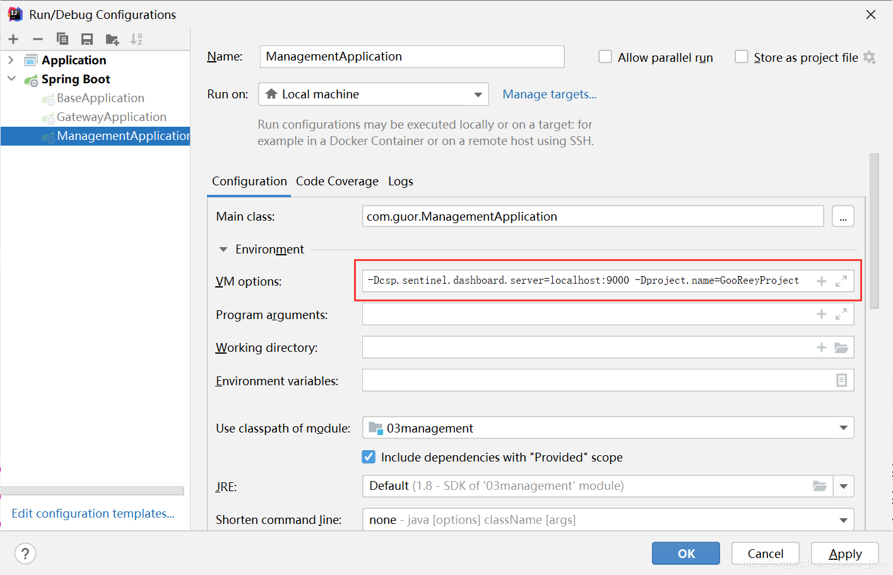Browse Working directory folder icon

click(841, 347)
